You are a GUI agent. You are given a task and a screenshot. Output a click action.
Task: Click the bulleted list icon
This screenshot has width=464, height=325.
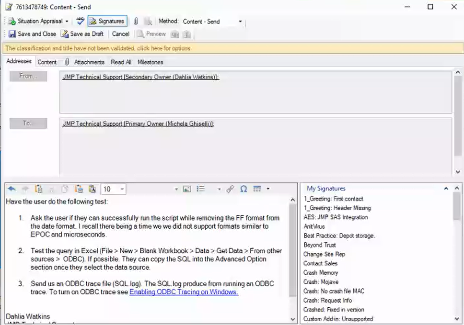coord(201,189)
